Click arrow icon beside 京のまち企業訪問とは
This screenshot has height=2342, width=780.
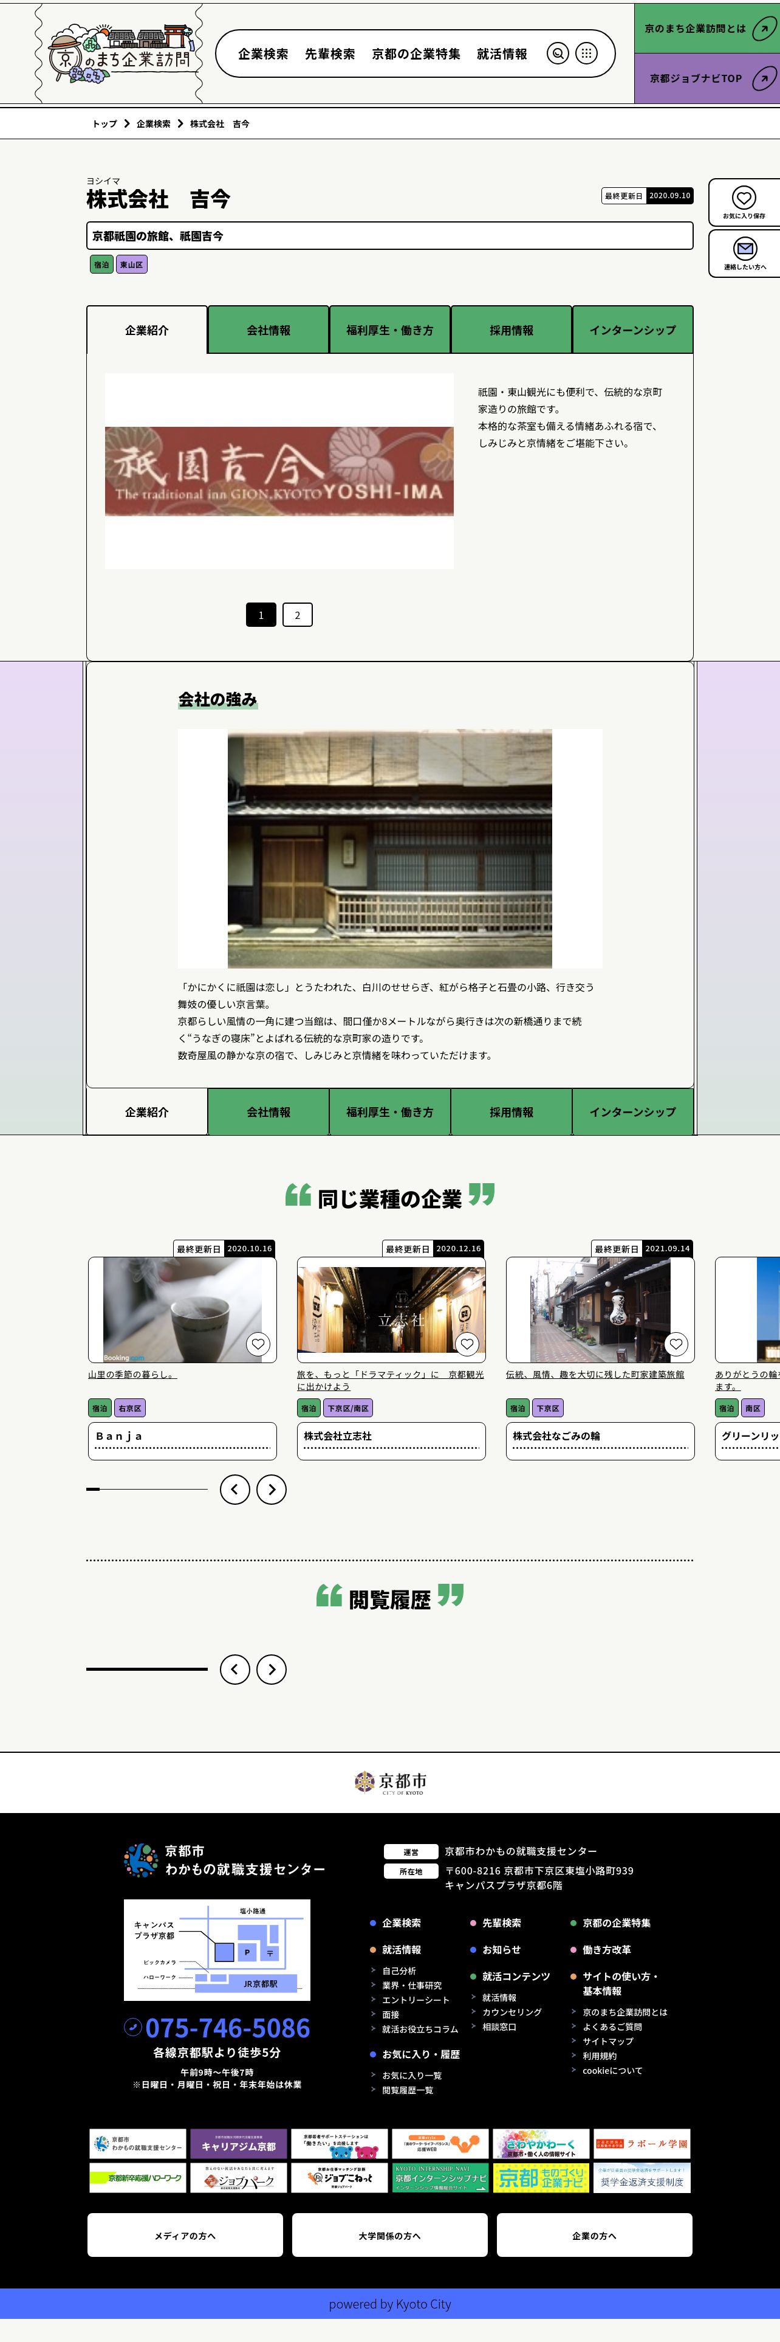(x=764, y=28)
